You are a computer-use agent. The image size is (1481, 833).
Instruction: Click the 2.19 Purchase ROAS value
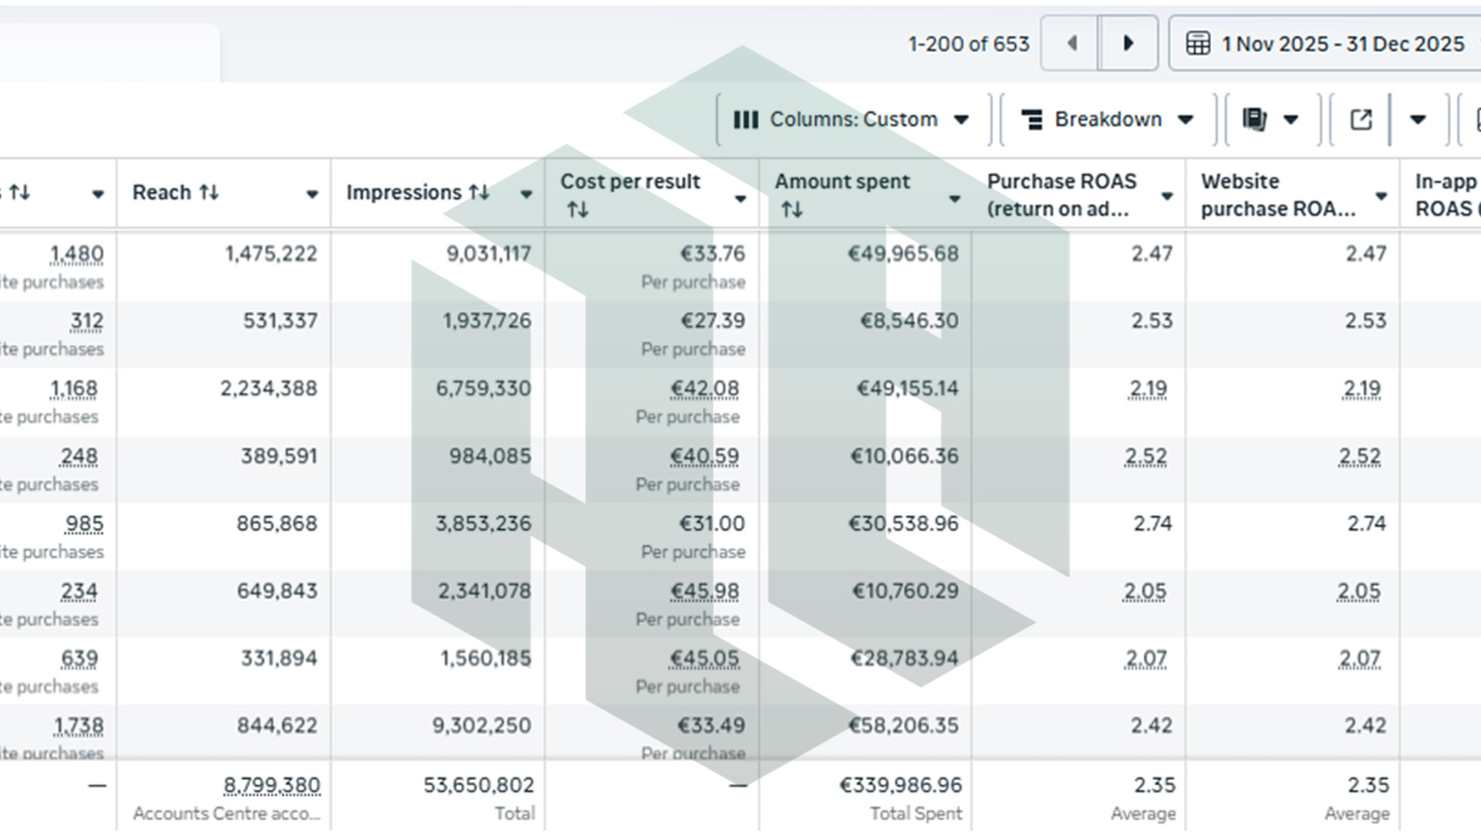click(x=1148, y=389)
